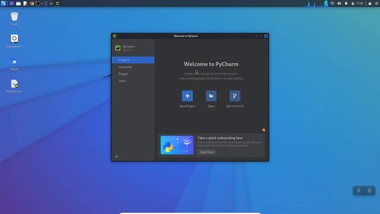Image resolution: width=380 pixels, height=214 pixels.
Task: Select the Plugins tab
Action: coord(133,74)
